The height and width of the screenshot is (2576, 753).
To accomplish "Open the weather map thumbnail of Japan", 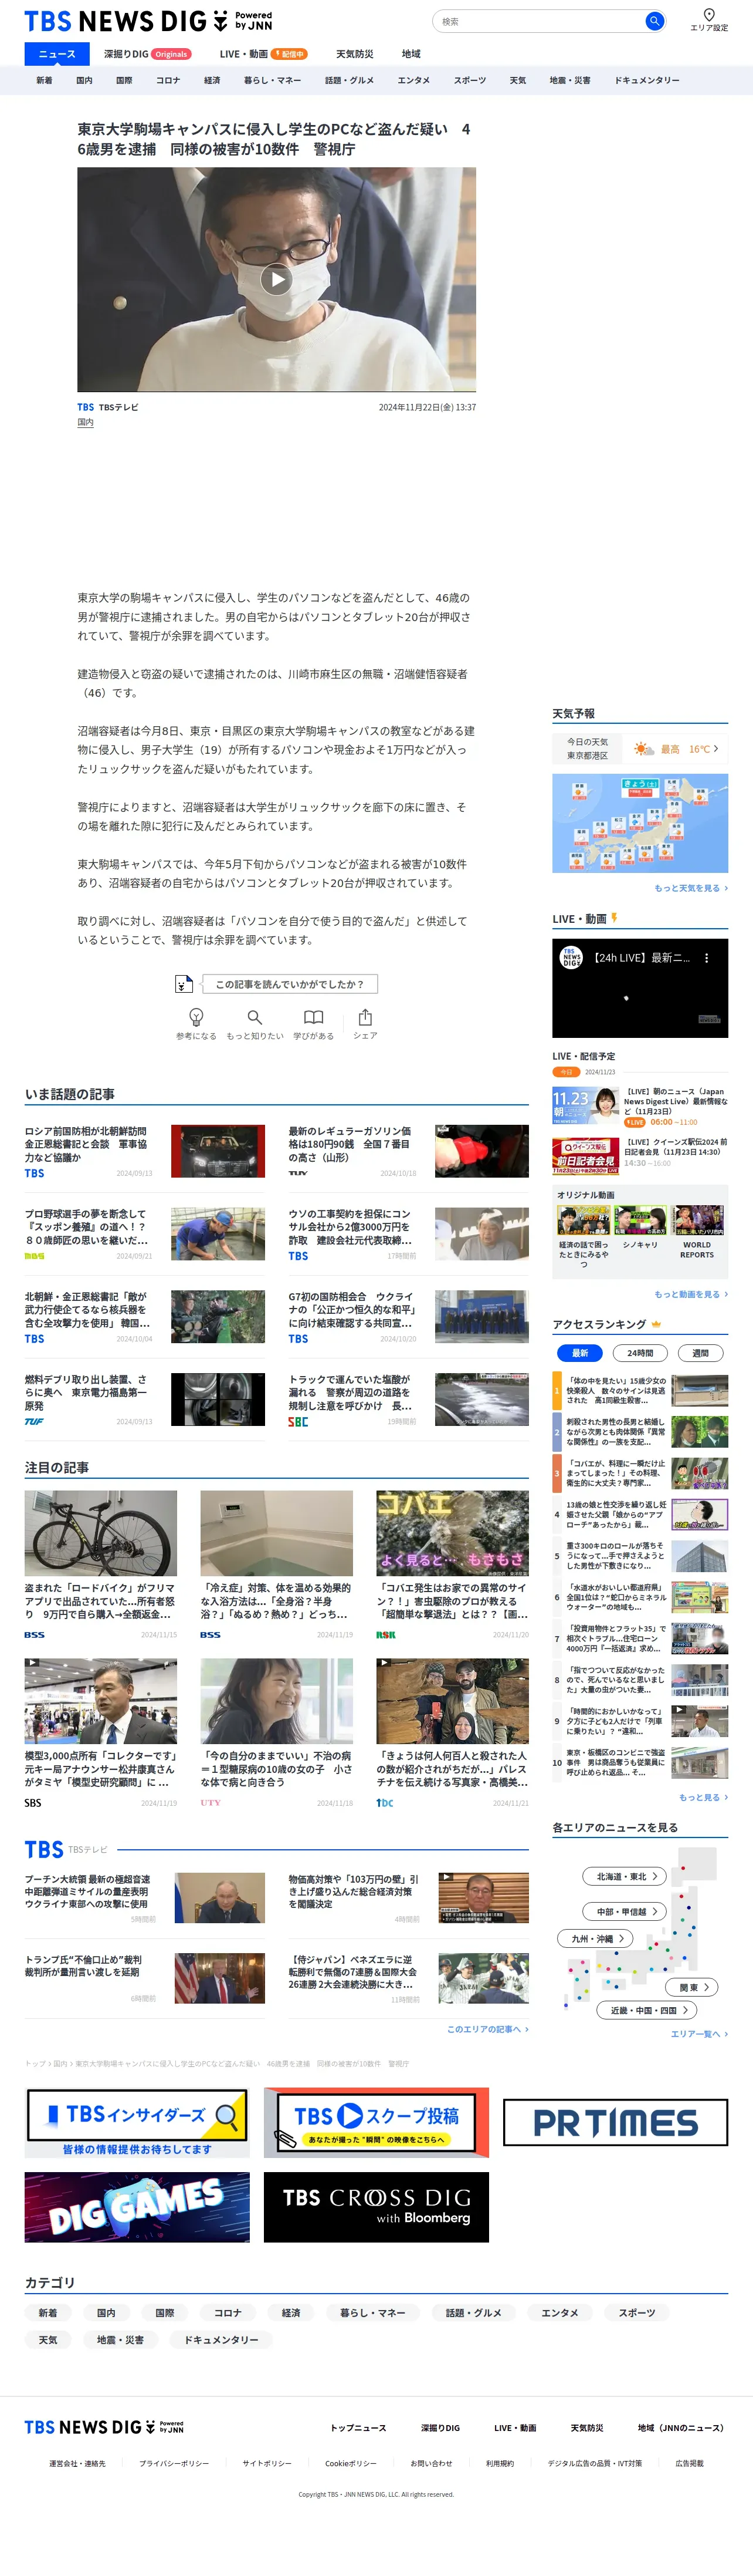I will coord(640,823).
